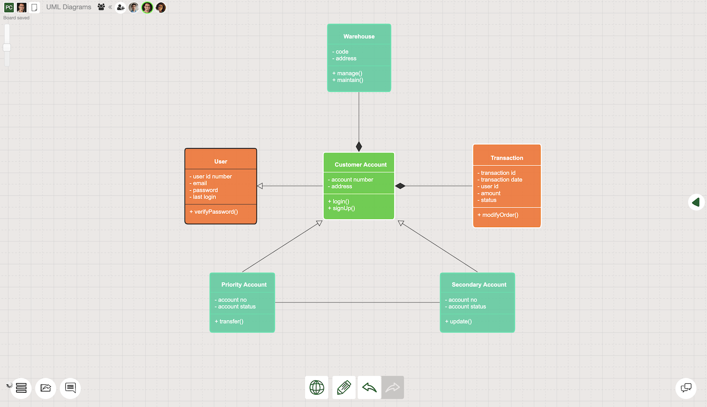Click '- account no' in Secondary Account
707x407 pixels.
[x=461, y=300]
